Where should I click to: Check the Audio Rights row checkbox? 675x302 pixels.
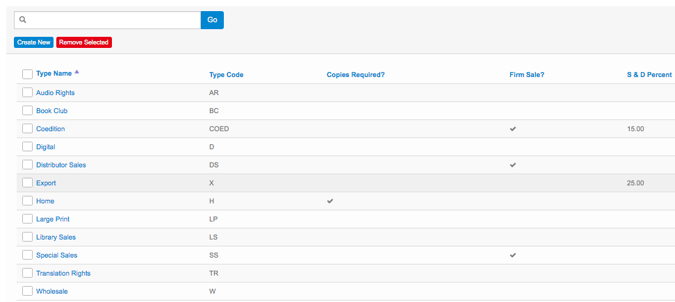(27, 92)
